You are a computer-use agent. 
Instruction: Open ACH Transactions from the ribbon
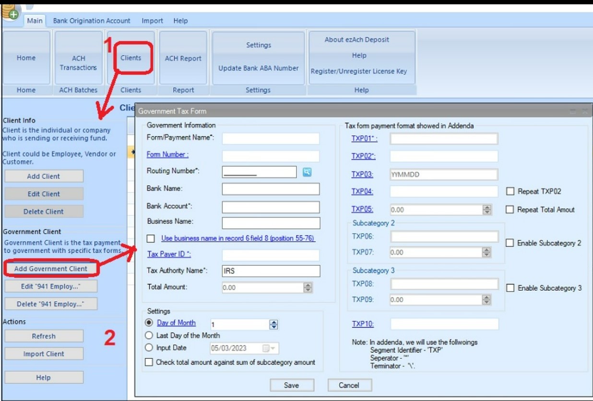78,59
